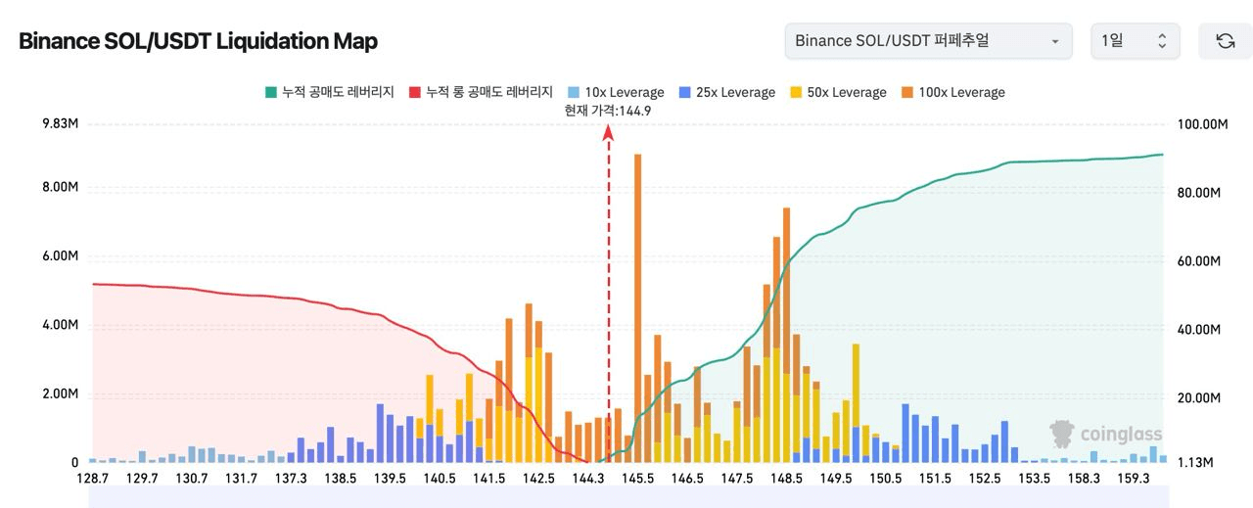The image size is (1253, 508).
Task: Open the Binance SOL/USDT pair dropdown
Action: tap(927, 41)
